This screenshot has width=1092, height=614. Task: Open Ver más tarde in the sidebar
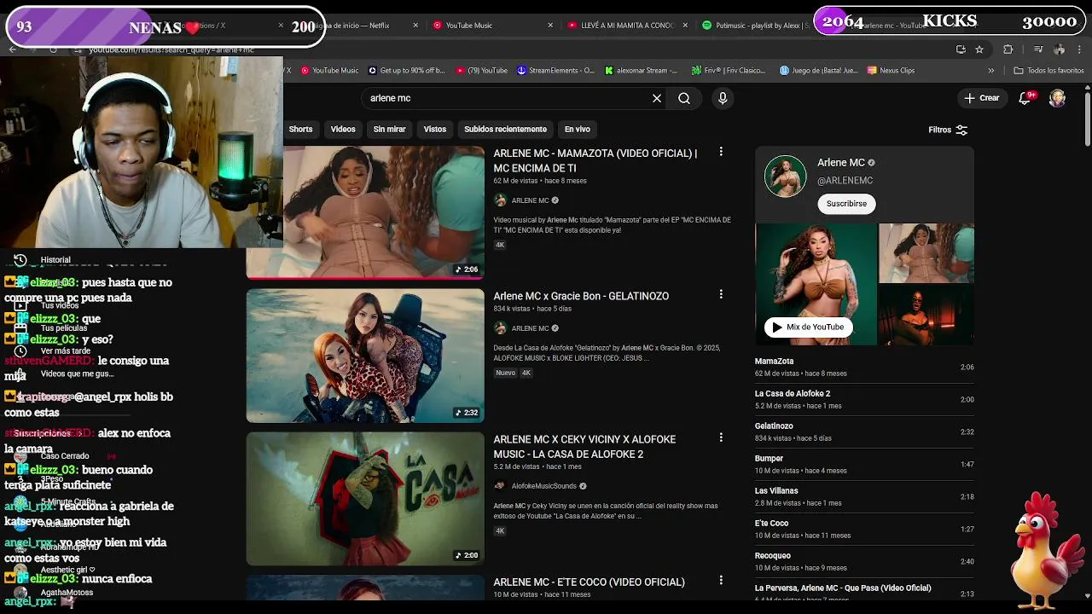pyautogui.click(x=66, y=351)
